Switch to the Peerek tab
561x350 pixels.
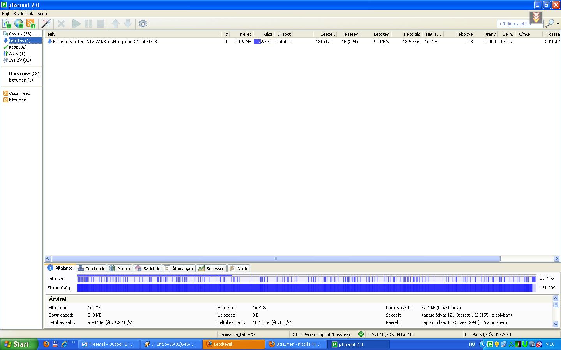[x=120, y=269]
